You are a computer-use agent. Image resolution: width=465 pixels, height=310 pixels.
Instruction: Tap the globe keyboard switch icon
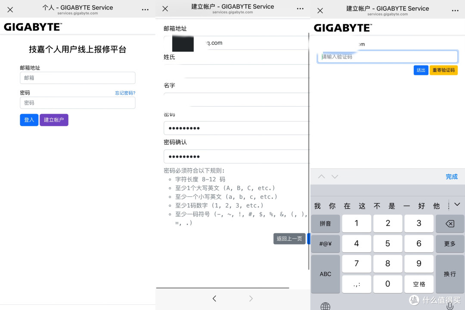[325, 306]
